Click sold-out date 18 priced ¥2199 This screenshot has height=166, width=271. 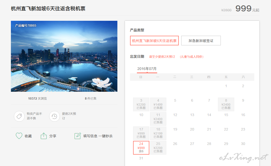[x=158, y=133]
